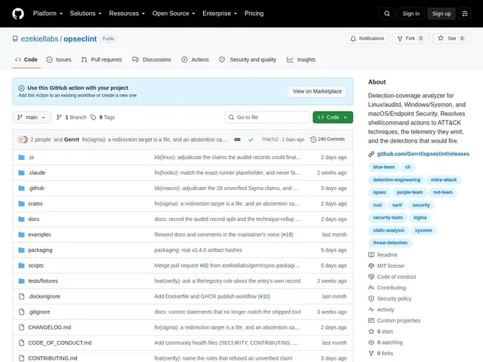The image size is (483, 362).
Task: Click View on Marketplace button
Action: pyautogui.click(x=317, y=91)
